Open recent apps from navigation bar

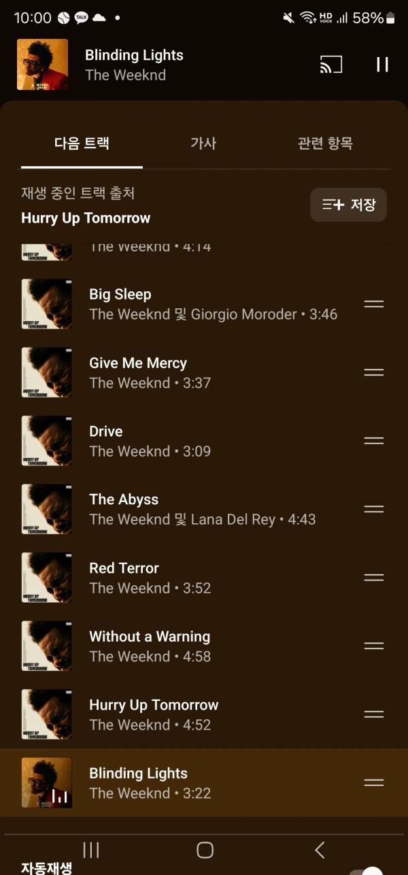pos(90,850)
